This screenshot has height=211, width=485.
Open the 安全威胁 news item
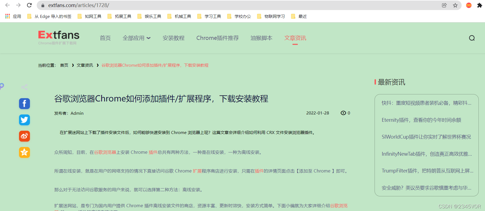point(427,188)
